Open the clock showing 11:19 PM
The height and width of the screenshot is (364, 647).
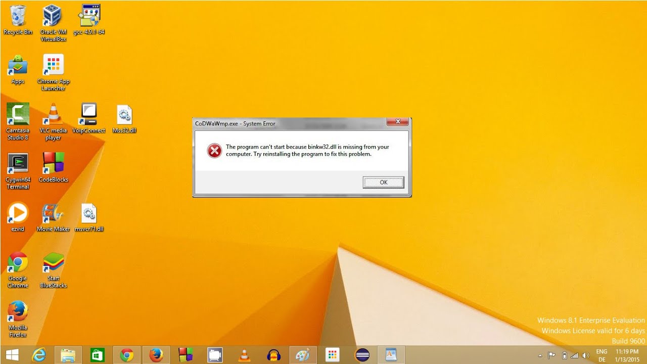(627, 355)
